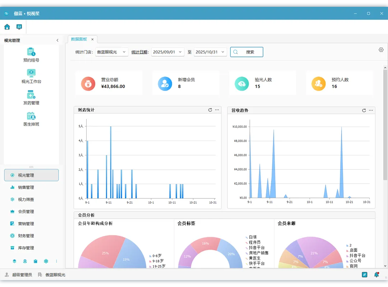This screenshot has width=388, height=287.
Task: Open more options for 营收趋势 panel
Action: point(371,110)
